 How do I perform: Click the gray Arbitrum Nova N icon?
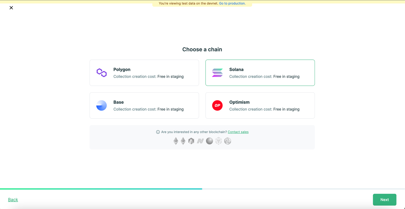200,141
